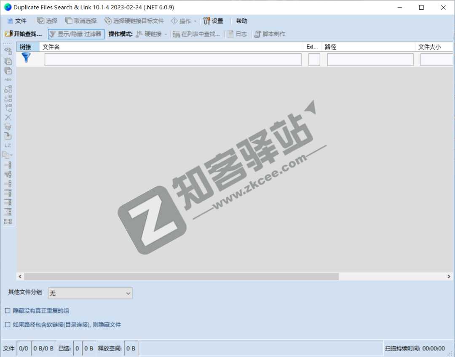Click the delete X icon in left sidebar
455x357 pixels.
(x=8, y=117)
